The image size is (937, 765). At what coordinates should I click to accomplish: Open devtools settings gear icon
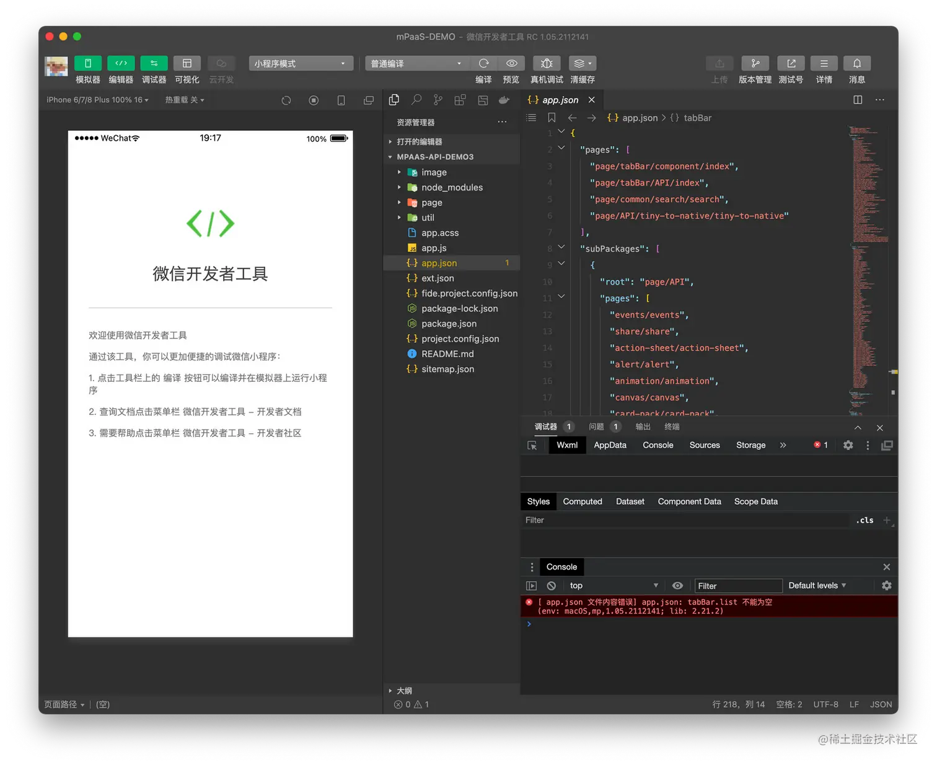point(848,445)
